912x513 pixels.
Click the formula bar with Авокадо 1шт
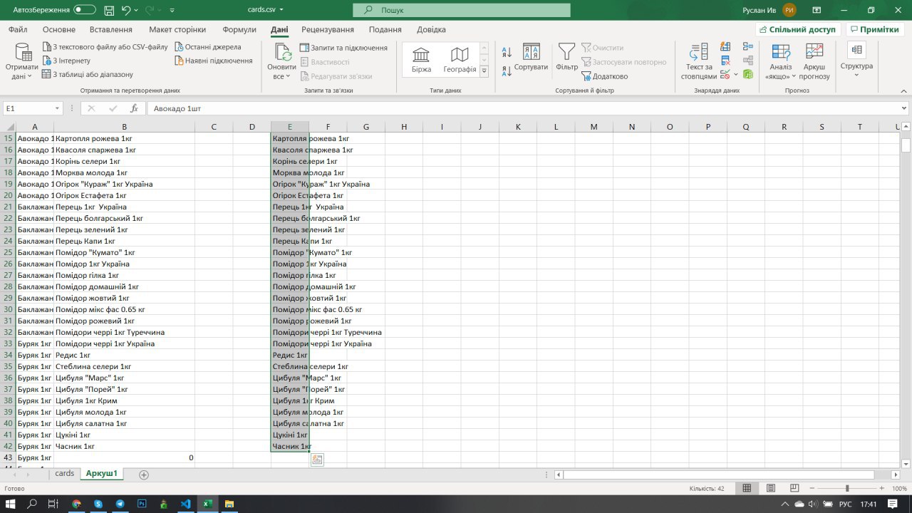pyautogui.click(x=524, y=108)
